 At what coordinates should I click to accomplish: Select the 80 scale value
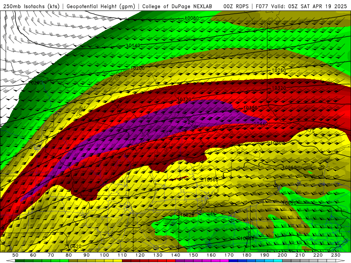click(x=69, y=255)
